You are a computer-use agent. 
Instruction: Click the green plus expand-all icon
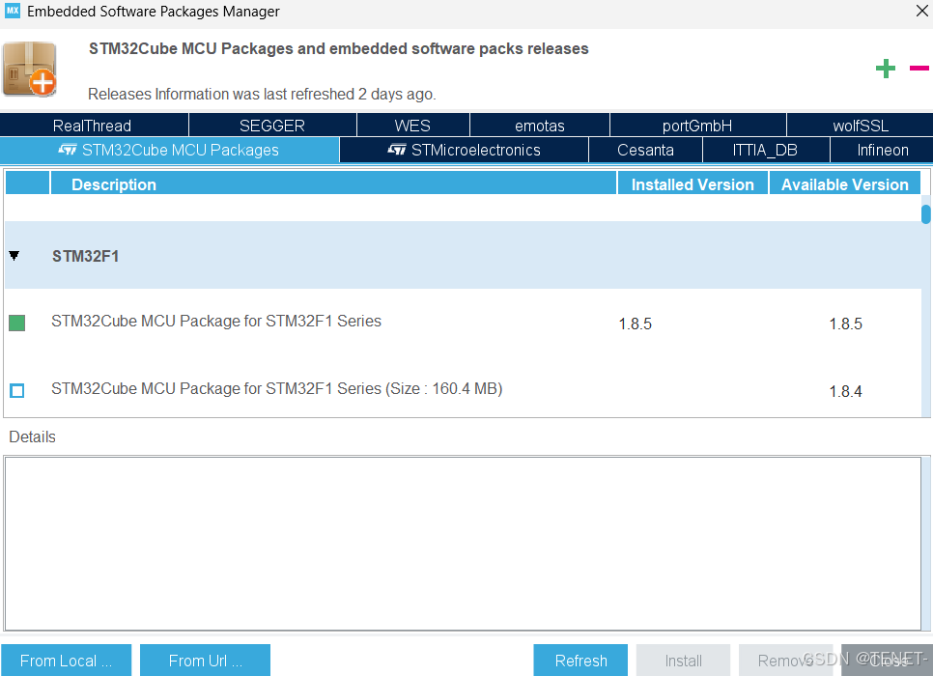click(886, 69)
